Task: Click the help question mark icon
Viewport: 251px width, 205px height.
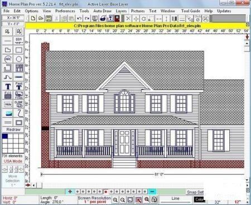Action: 110,18
